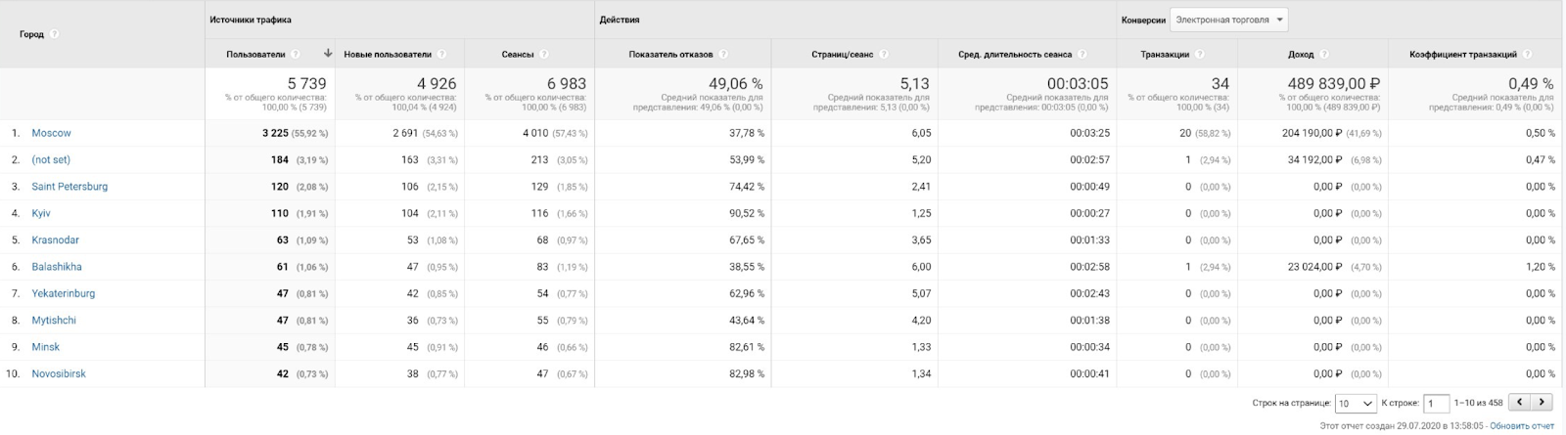Open the Saint Petersburg row link

(69, 187)
